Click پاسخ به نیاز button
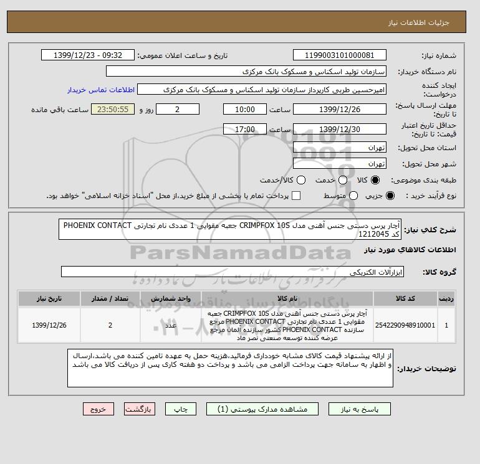 (x=360, y=409)
